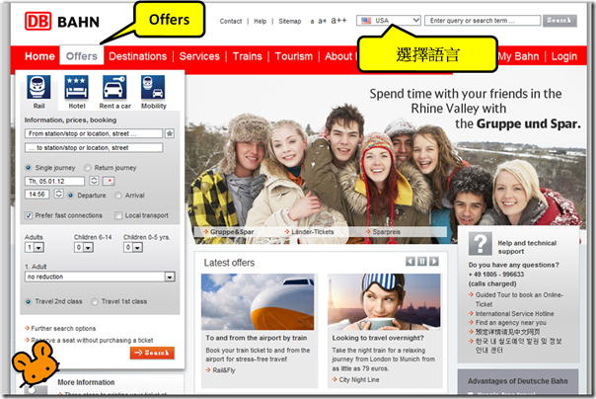Open the Adults count dropdown

[x=35, y=248]
